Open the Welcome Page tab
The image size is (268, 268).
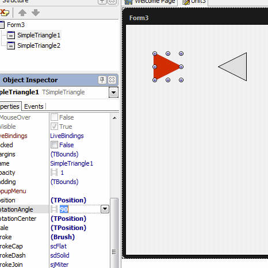[150, 2]
